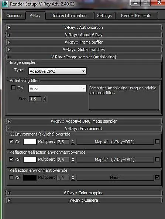
Task: Enable the Antialiasing filter On checkbox
Action: click(13, 88)
